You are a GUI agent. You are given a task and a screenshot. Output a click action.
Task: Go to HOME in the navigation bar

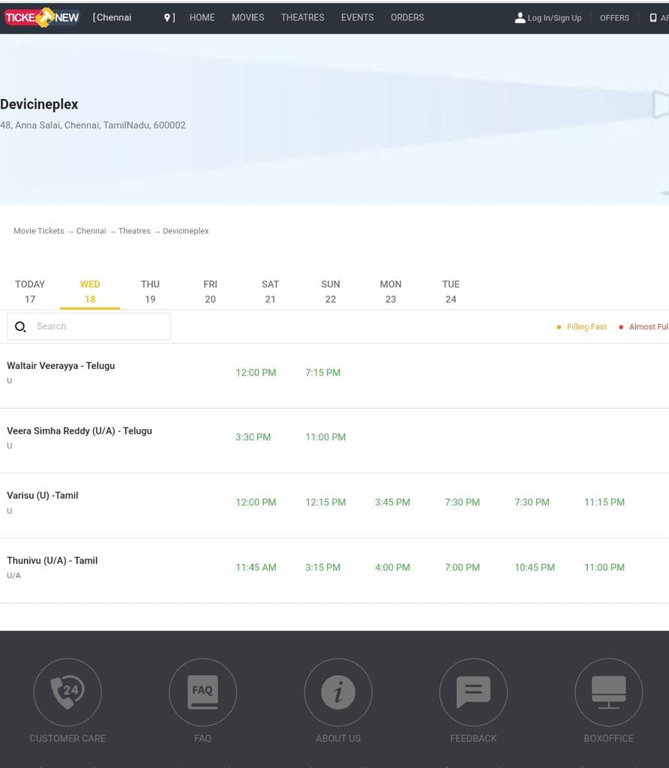202,18
